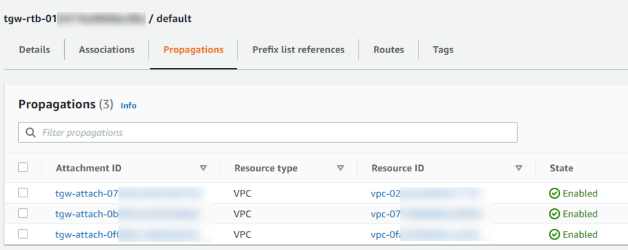Switch to the Details tab
628x250 pixels.
[35, 50]
